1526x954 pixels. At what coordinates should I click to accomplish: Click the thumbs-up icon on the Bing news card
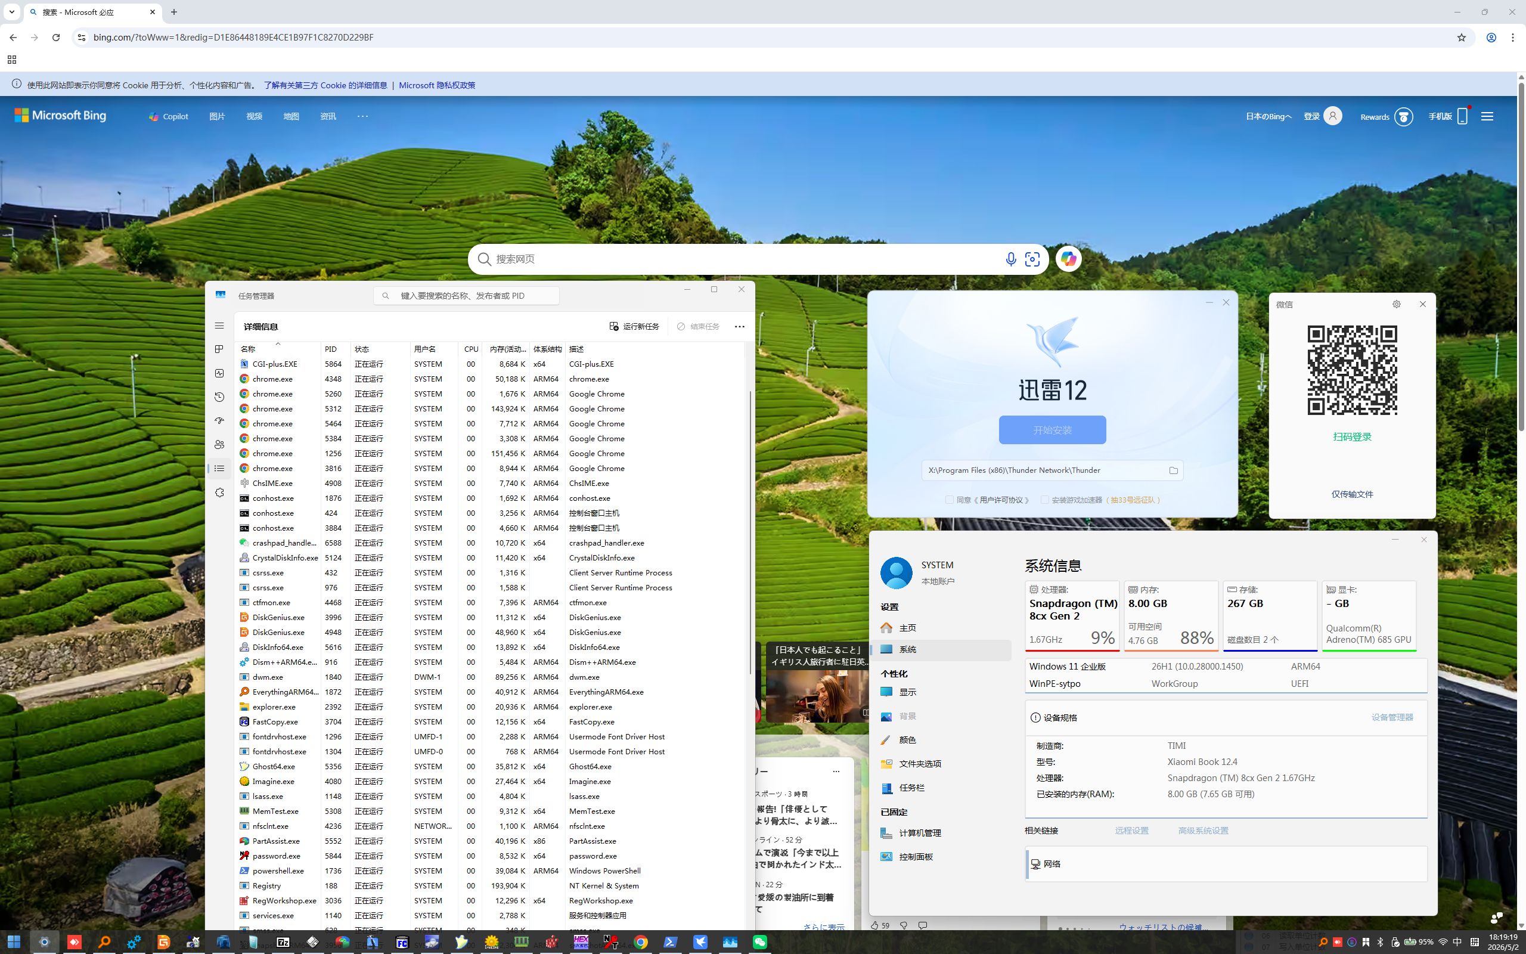[874, 925]
